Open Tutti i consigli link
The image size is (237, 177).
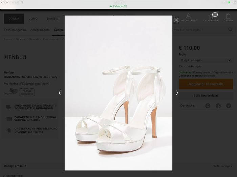(223, 166)
